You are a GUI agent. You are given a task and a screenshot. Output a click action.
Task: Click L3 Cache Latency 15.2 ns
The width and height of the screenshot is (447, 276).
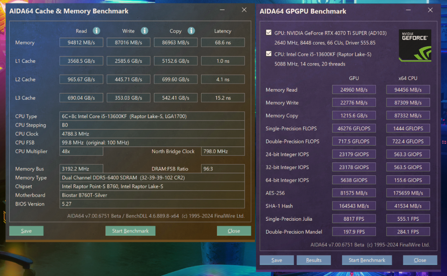223,98
